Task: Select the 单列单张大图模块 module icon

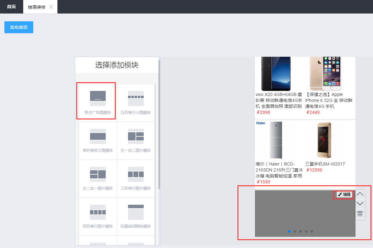Action: point(98,136)
